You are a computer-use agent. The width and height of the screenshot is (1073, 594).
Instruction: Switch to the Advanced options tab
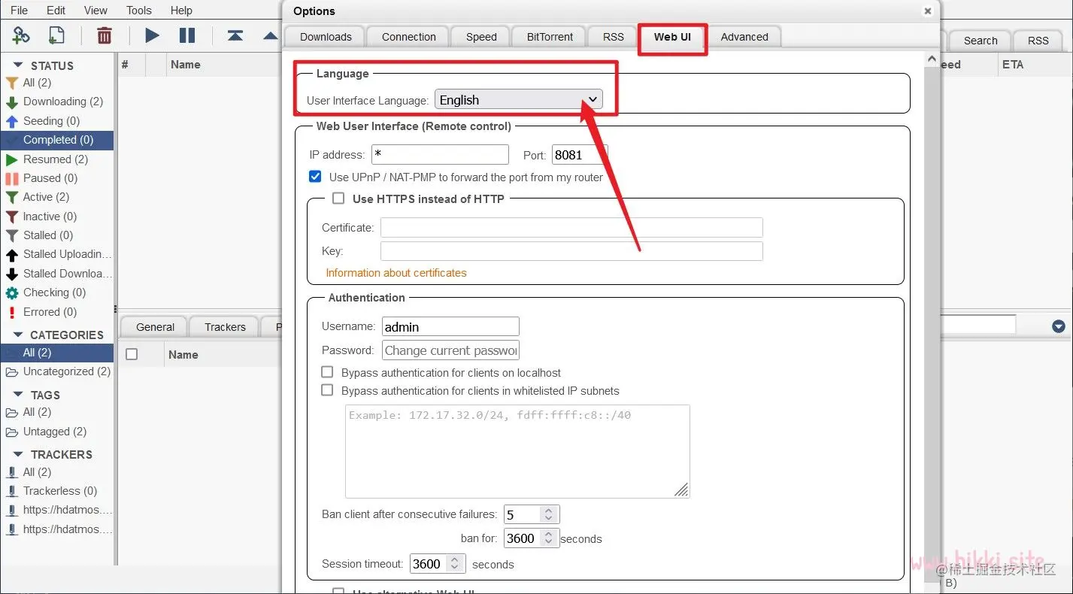pos(744,37)
